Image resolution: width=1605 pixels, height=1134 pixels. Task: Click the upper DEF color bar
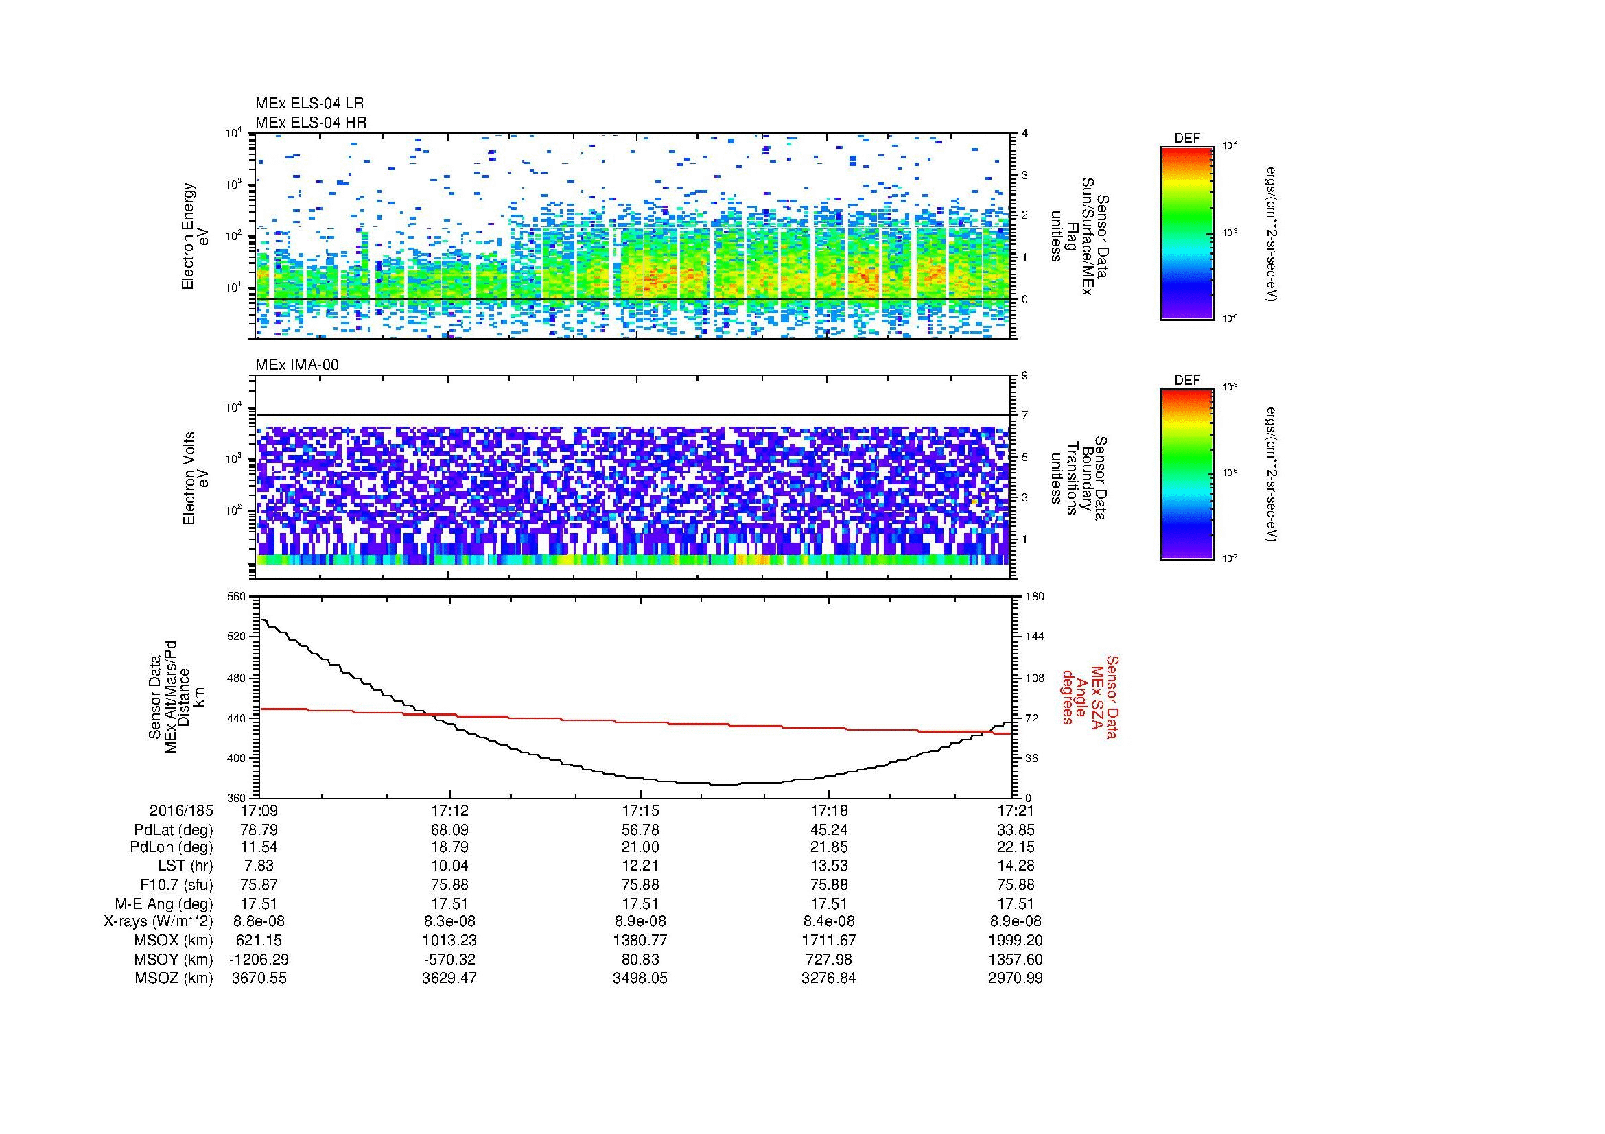point(1186,233)
